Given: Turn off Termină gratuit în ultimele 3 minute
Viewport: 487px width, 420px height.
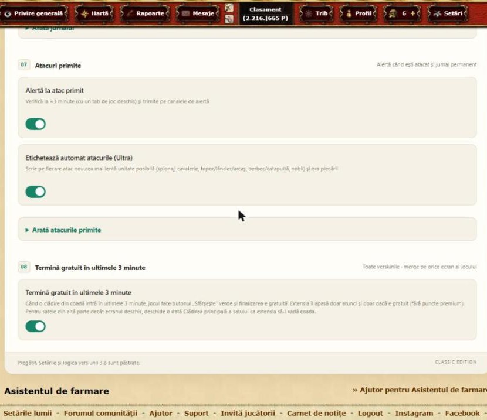Looking at the screenshot, I should (35, 326).
